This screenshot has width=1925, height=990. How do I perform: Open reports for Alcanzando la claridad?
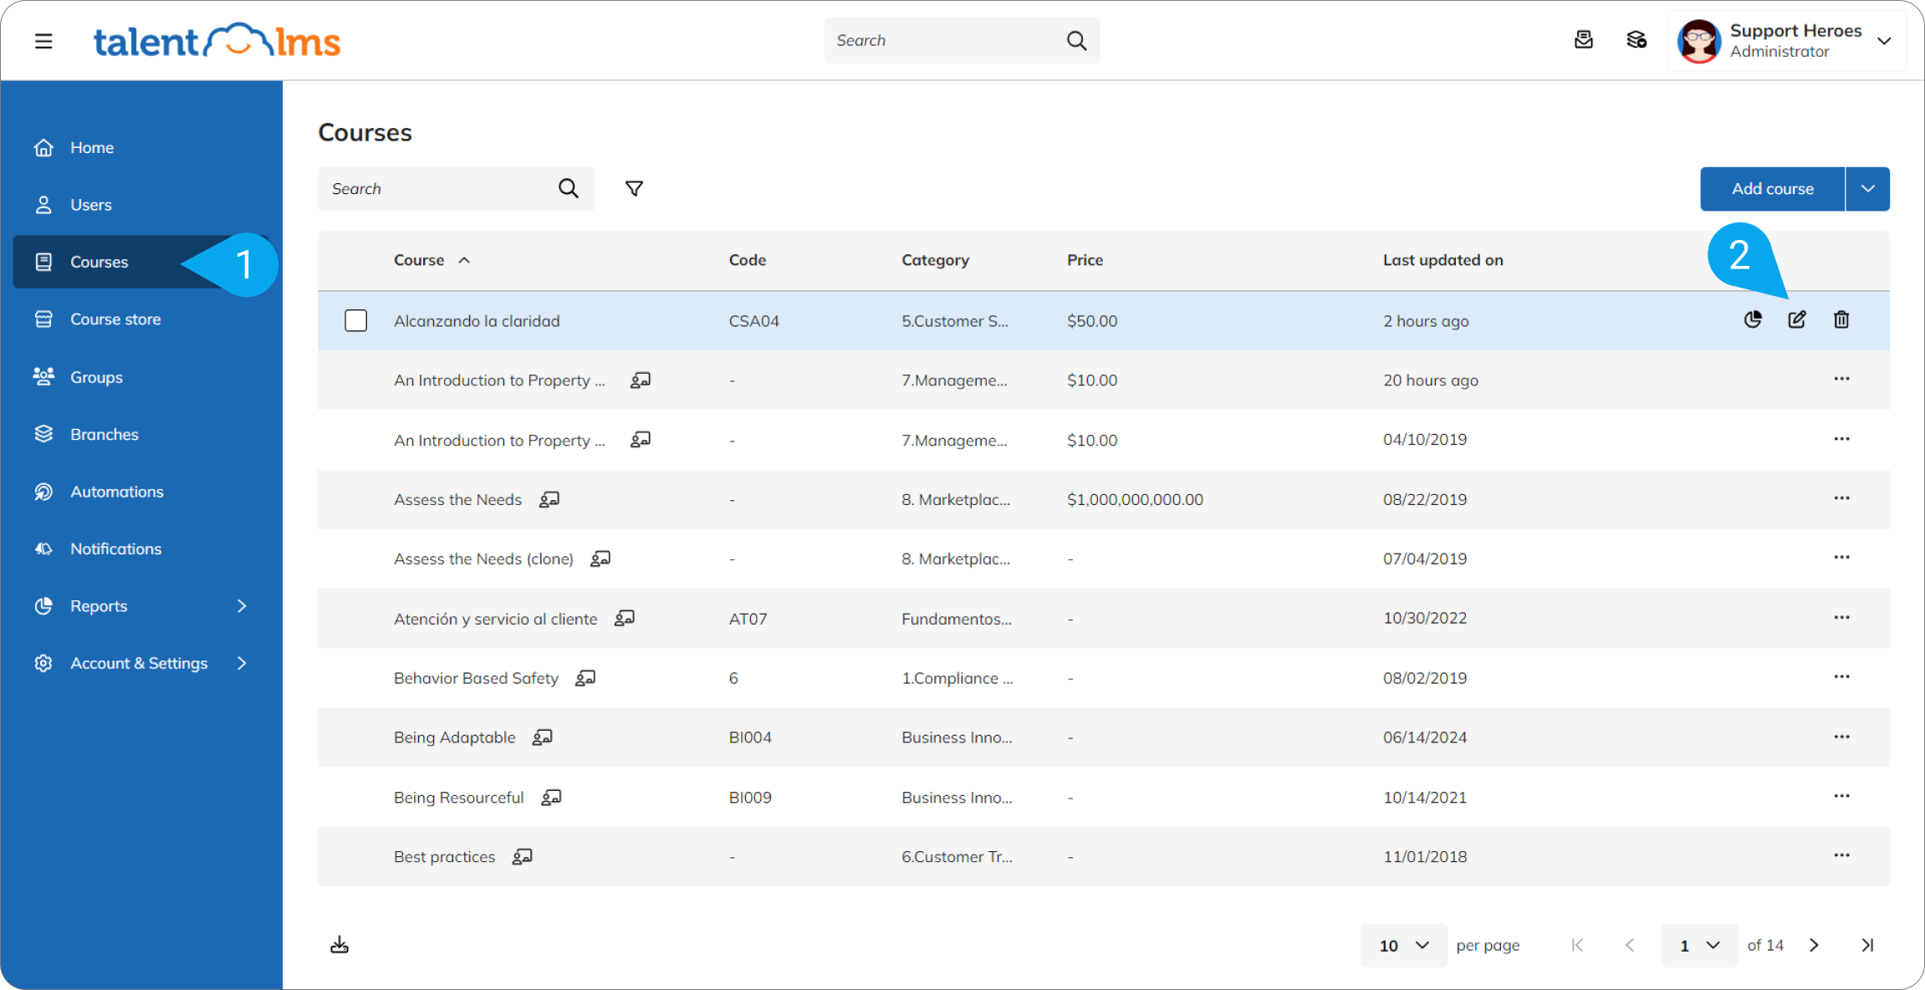click(x=1753, y=319)
